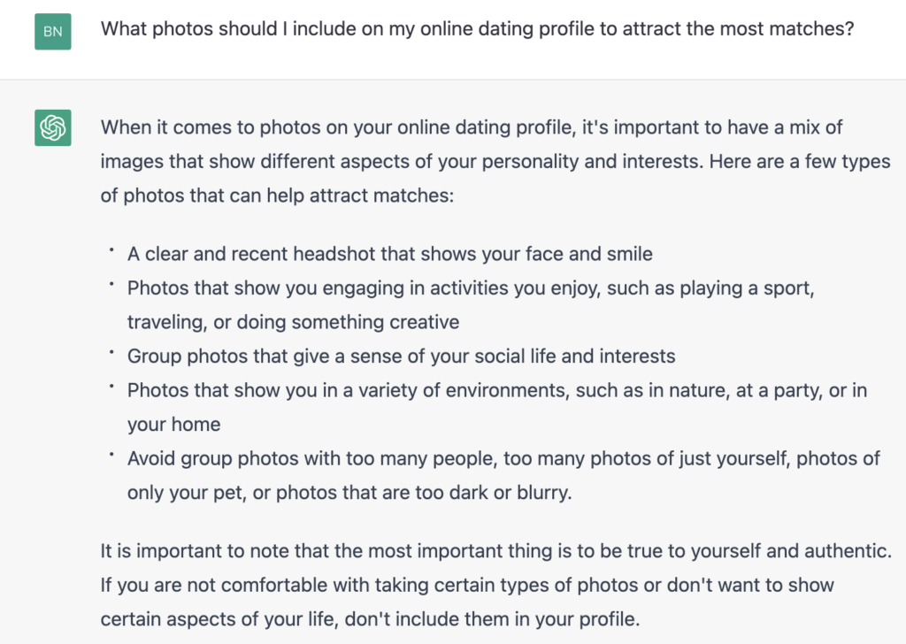Click the line starting "If you are not comfortable"
Viewport: 906px width, 644px height.
tap(467, 585)
